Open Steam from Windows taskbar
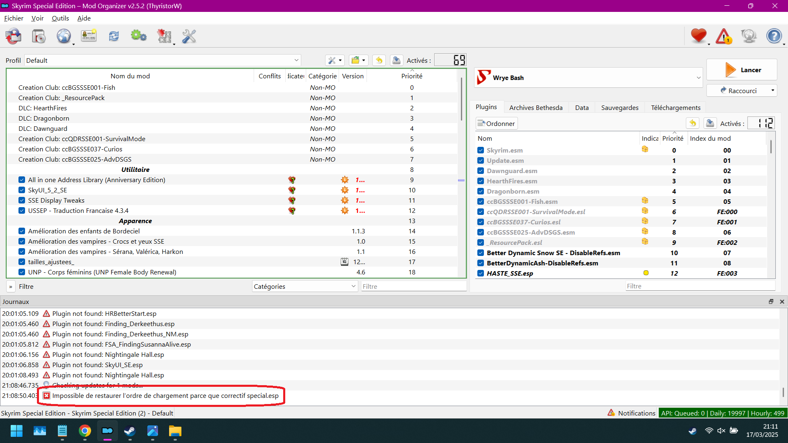This screenshot has height=443, width=788. tap(130, 431)
